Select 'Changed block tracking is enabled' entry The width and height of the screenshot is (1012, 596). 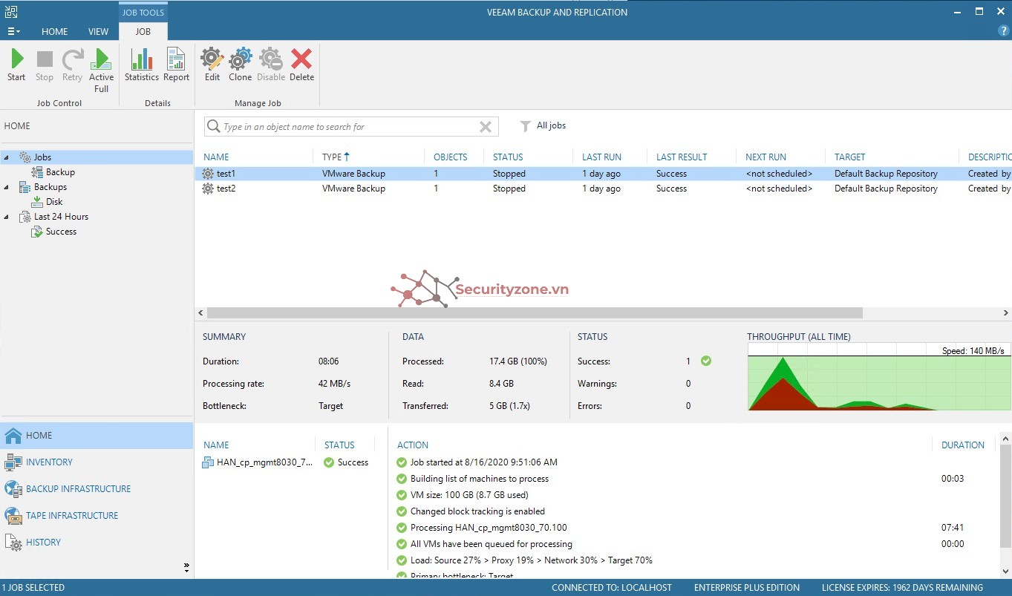point(477,511)
